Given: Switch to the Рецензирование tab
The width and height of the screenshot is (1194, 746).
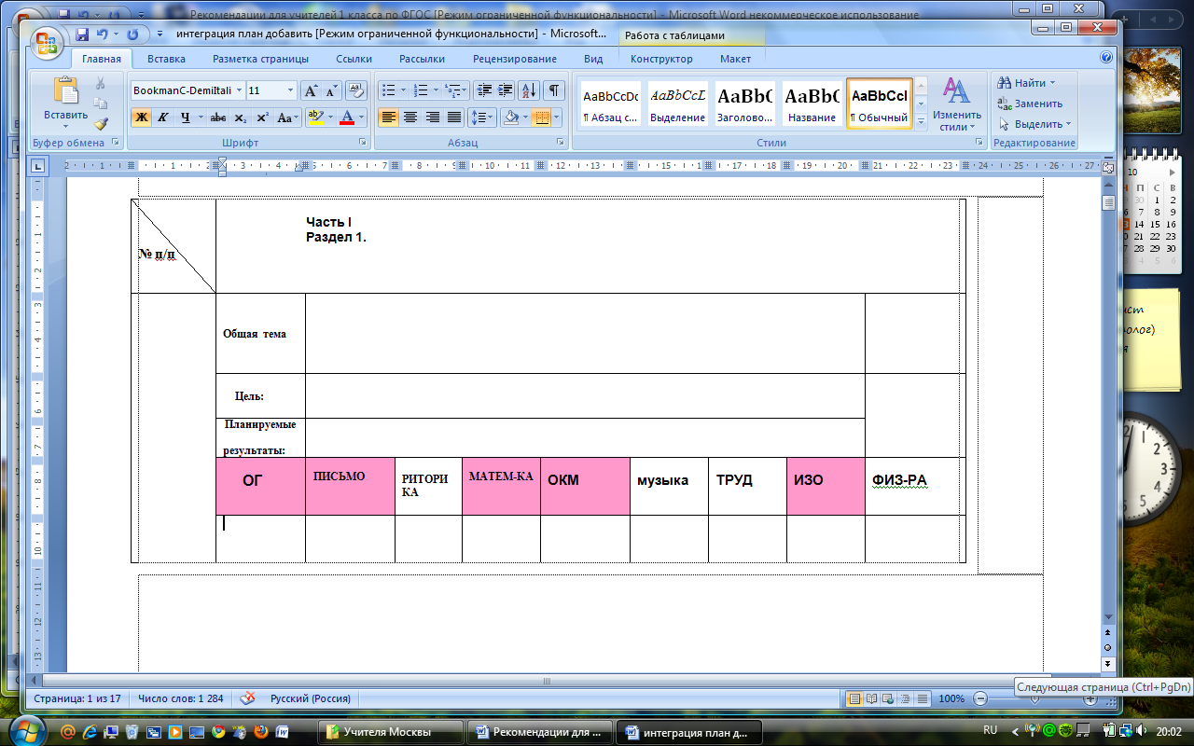Looking at the screenshot, I should [x=515, y=59].
